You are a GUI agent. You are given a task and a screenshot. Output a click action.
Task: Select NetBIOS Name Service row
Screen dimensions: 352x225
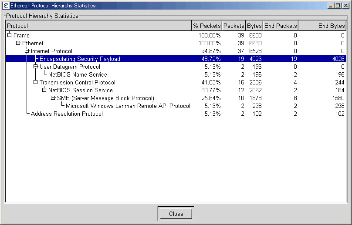point(176,74)
